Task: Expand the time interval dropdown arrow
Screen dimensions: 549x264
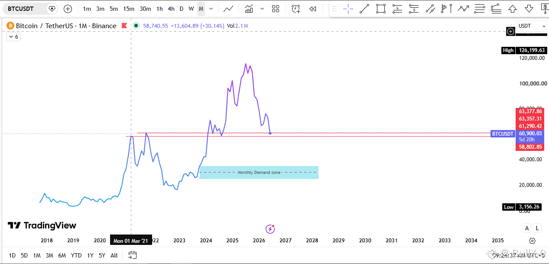Action: click(x=211, y=9)
